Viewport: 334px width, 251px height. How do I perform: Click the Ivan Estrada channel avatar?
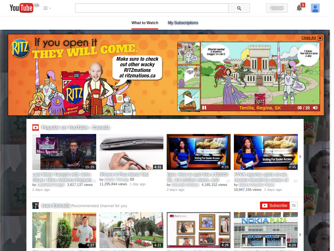tap(35, 206)
